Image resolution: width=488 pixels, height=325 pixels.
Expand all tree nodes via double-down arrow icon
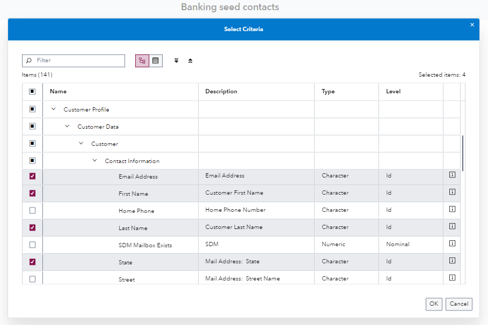coord(176,61)
